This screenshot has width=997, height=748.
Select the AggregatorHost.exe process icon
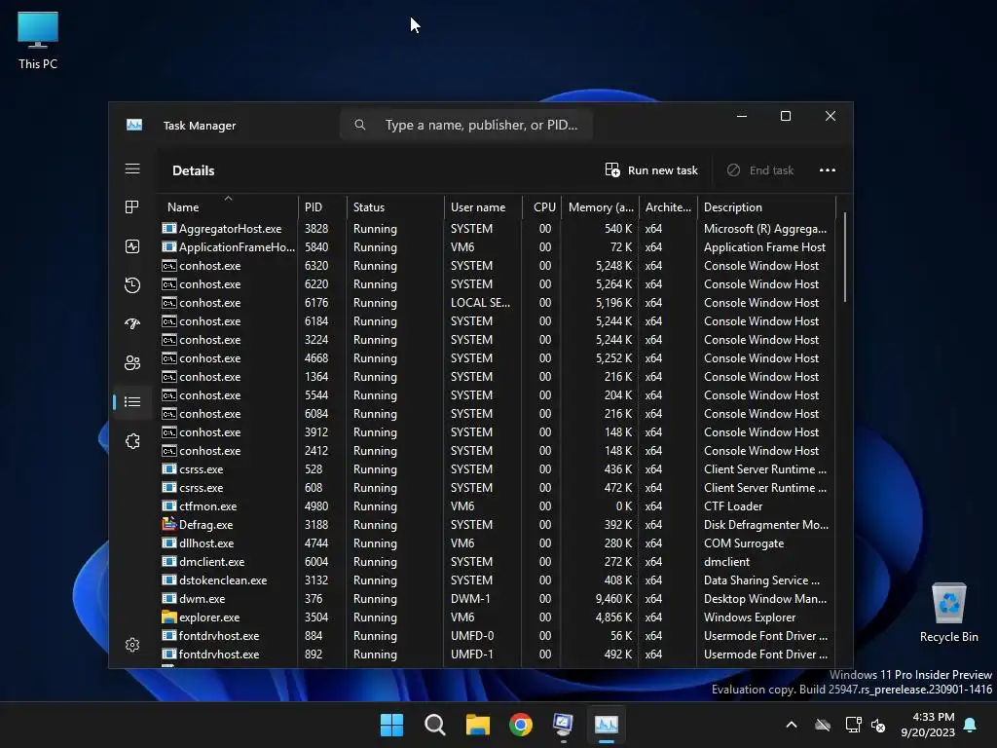click(169, 228)
